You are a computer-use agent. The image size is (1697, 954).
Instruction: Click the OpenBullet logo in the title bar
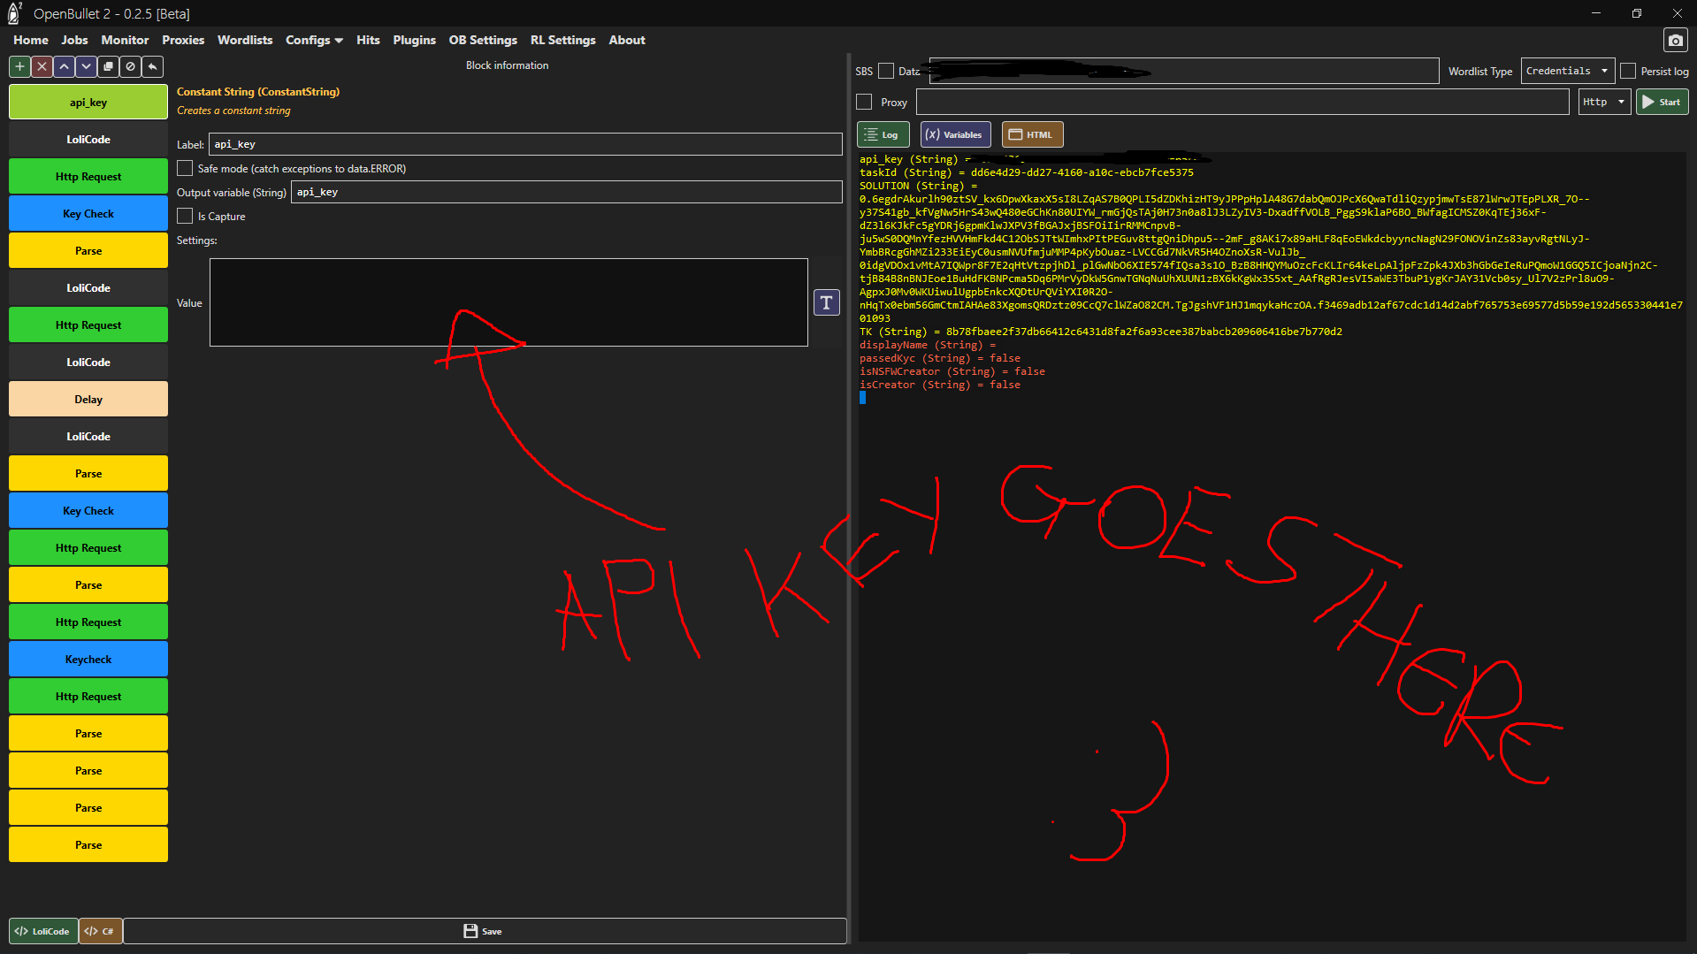14,13
